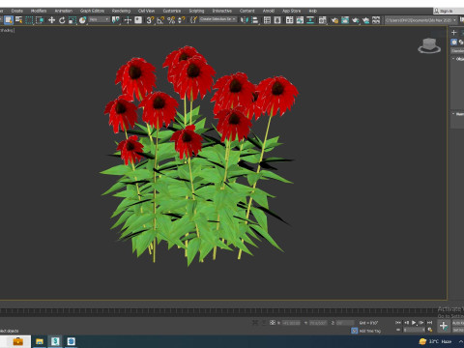Activate the Select Object tool
This screenshot has width=464, height=348.
pos(9,20)
